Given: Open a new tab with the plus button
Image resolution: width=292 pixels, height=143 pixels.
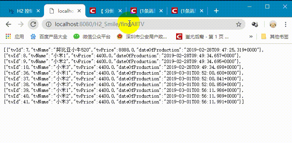Looking at the screenshot, I should [x=216, y=11].
